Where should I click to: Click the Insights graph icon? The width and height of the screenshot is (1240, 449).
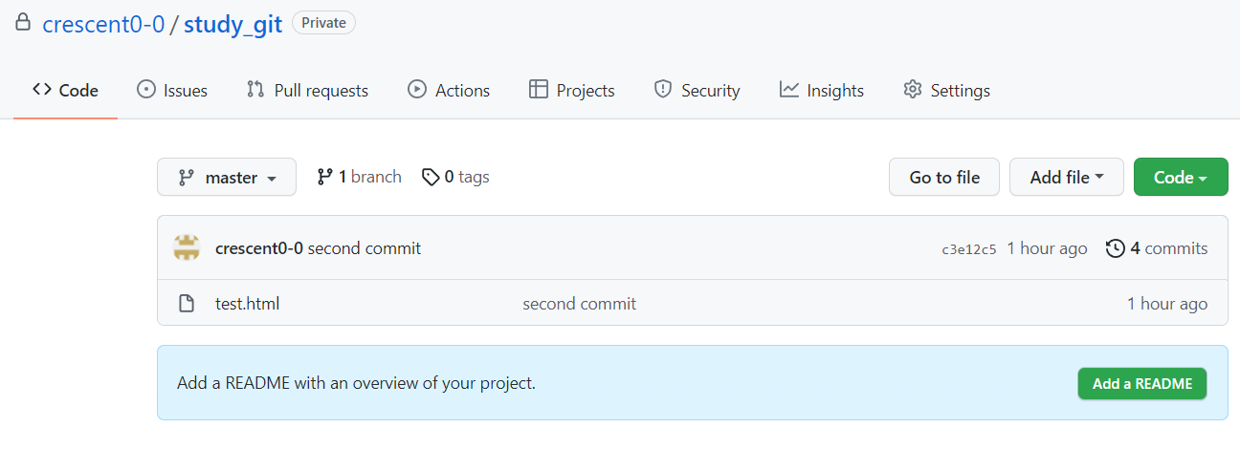[x=789, y=90]
